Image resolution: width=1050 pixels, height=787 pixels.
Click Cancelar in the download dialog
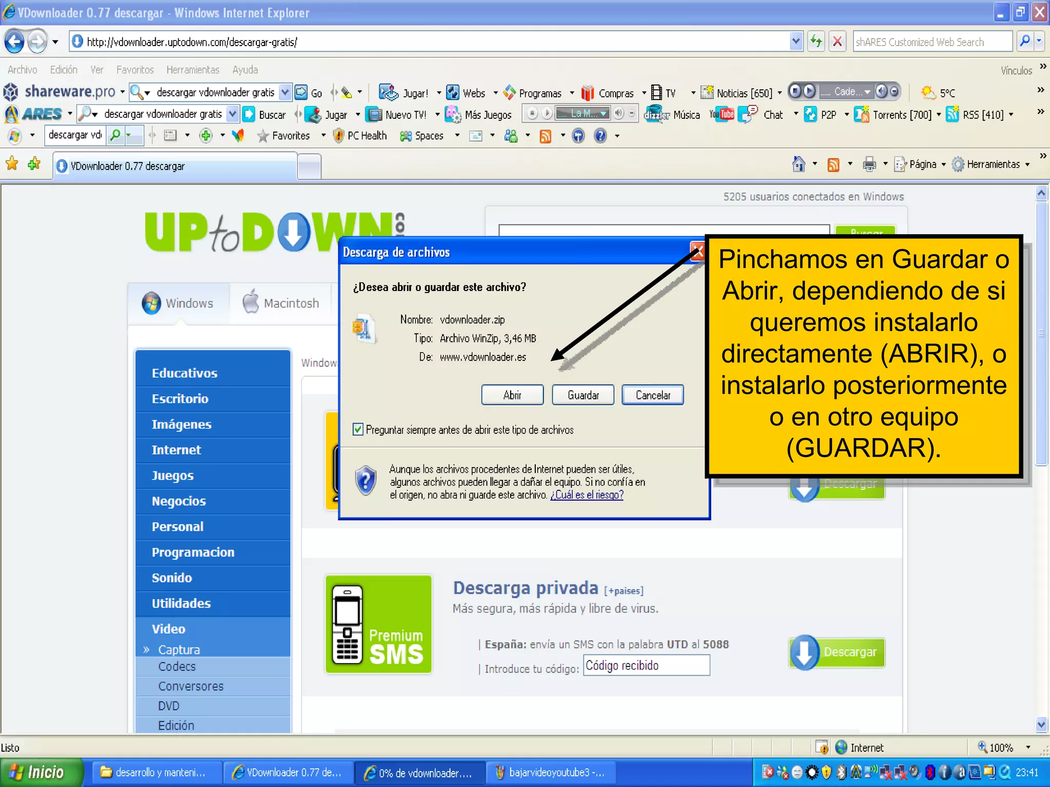coord(653,395)
